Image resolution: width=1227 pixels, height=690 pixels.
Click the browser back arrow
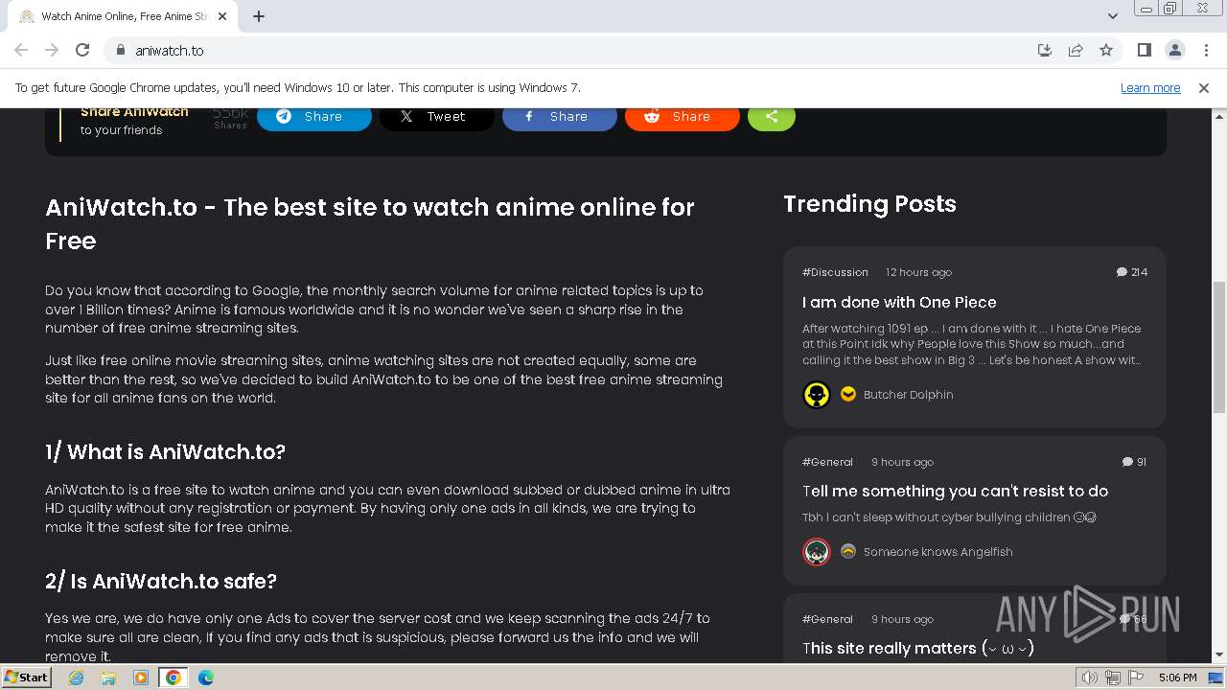point(21,50)
